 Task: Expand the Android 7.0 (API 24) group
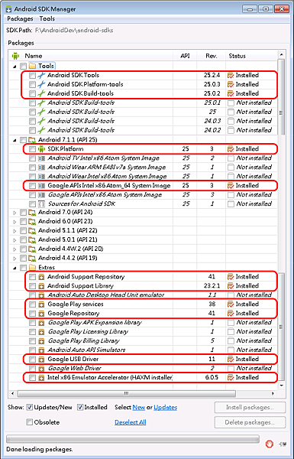15,213
